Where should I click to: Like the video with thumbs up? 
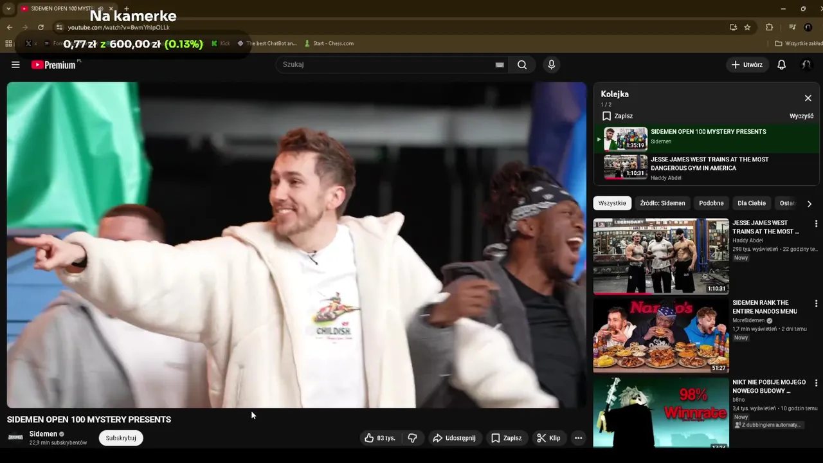click(379, 438)
